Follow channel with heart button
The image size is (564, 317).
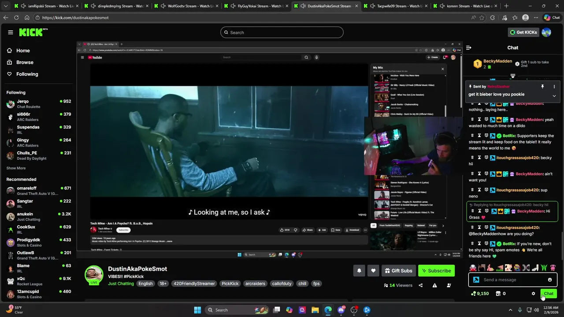click(x=373, y=271)
